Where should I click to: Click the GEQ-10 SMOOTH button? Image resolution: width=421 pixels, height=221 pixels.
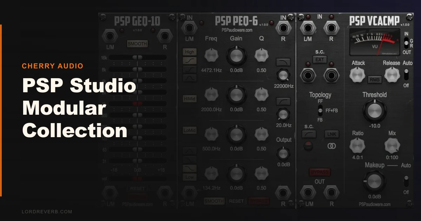pyautogui.click(x=138, y=44)
